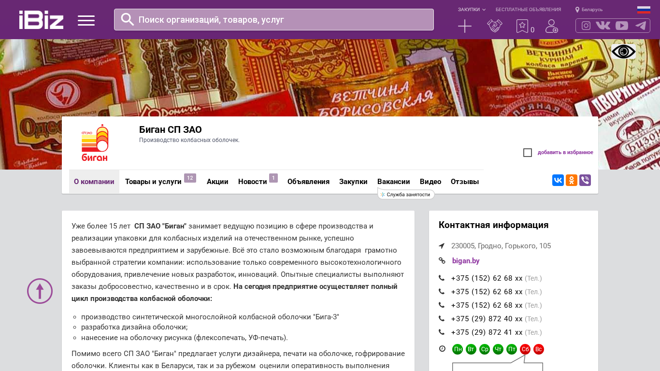Share company on VK
The image size is (660, 371).
click(x=558, y=180)
